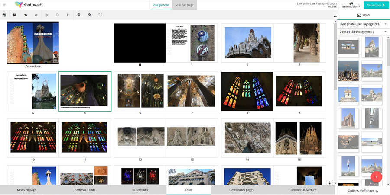The width and height of the screenshot is (390, 195).
Task: Toggle fullscreen with the four-corner icon
Action: click(100, 15)
